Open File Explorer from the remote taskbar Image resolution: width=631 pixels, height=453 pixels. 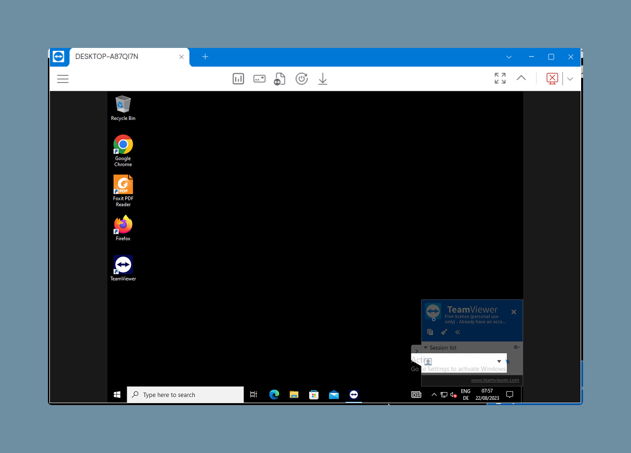(294, 395)
